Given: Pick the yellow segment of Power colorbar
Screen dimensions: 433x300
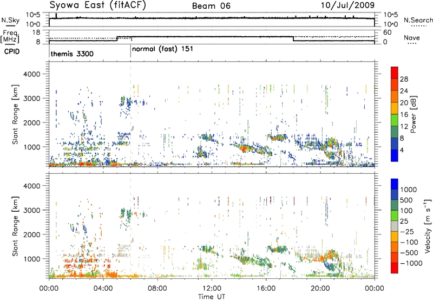Looking at the screenshot, I should tap(395, 108).
